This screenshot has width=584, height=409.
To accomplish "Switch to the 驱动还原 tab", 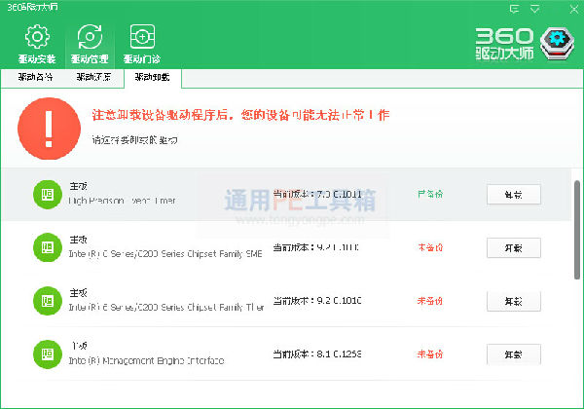I will (93, 77).
